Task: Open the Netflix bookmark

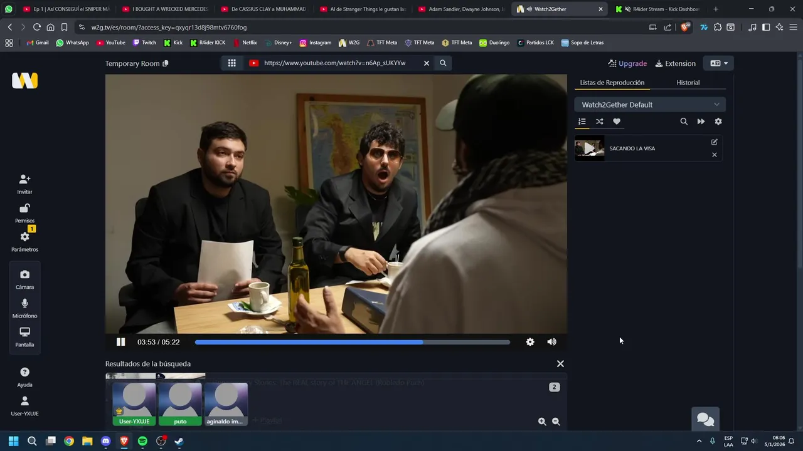Action: pyautogui.click(x=245, y=43)
